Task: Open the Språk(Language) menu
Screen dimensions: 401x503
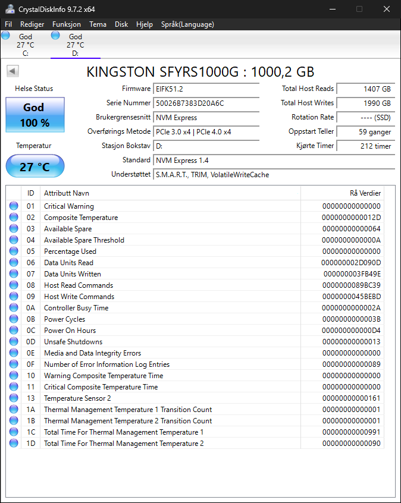Action: 187,24
